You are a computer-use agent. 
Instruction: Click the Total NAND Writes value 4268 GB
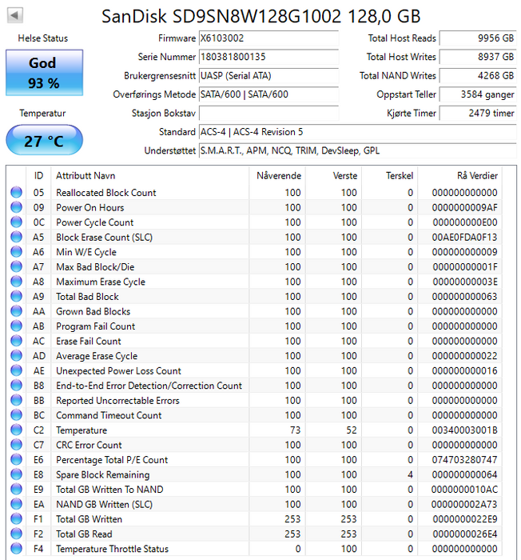pos(478,76)
